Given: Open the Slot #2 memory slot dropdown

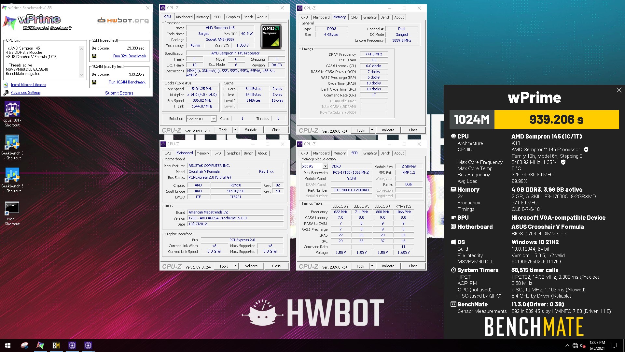Looking at the screenshot, I should click(x=325, y=166).
